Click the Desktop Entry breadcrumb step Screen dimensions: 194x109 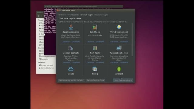(x=74, y=15)
